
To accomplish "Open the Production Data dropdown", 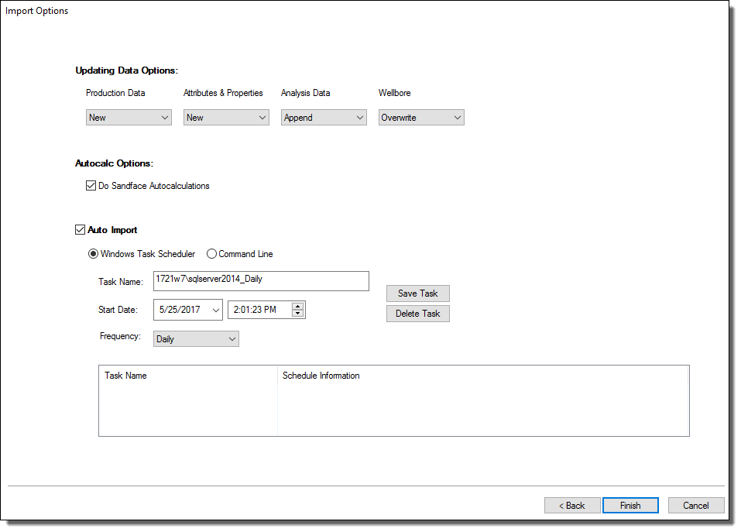I will 129,118.
